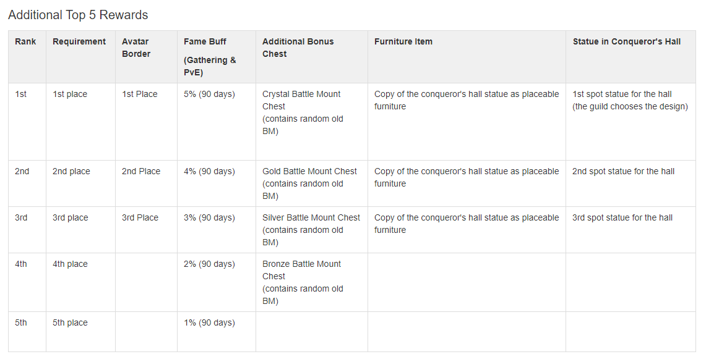Viewport: 706px width, 362px height.
Task: Click the Crystal Battle Mount Chest cell
Action: click(301, 112)
